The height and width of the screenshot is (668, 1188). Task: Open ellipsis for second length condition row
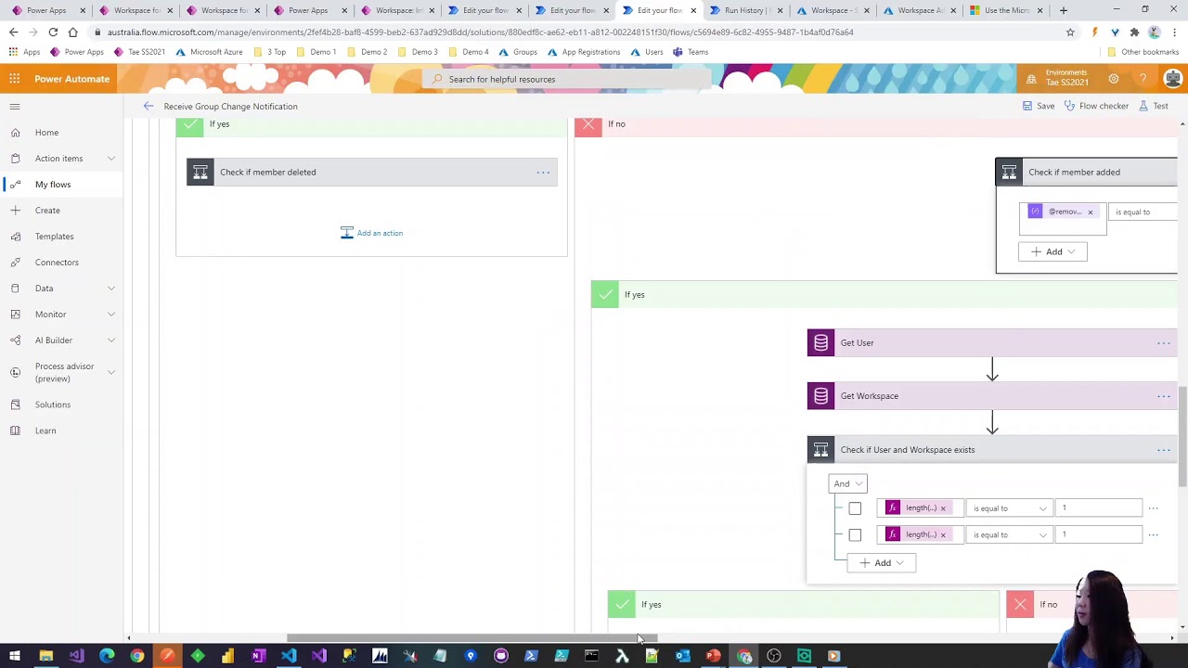(1153, 534)
